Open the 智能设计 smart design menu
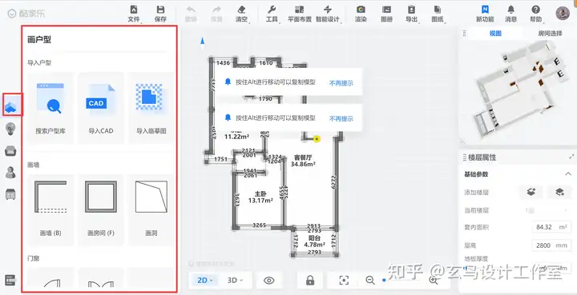This screenshot has height=295, width=577. 328,14
